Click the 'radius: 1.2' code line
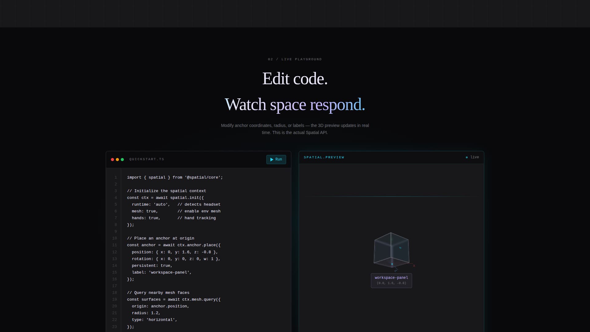 pyautogui.click(x=146, y=313)
